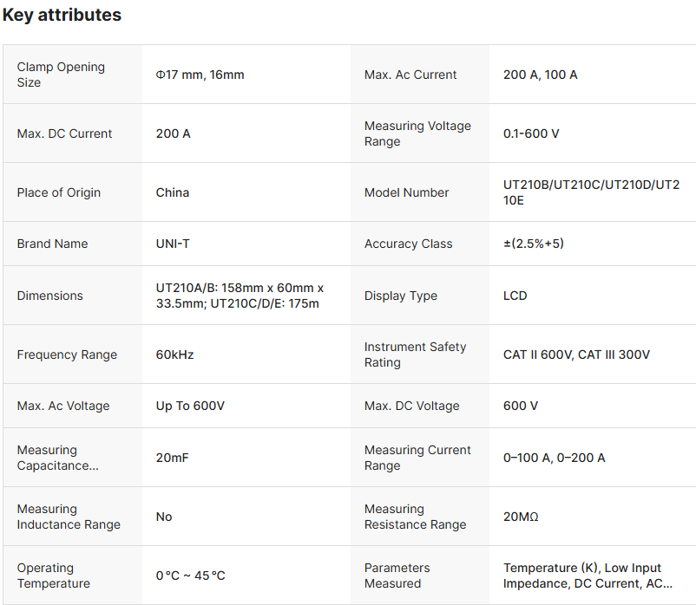Click the UT210B/UT210C/UT210D/UT210E model number value

coord(591,192)
